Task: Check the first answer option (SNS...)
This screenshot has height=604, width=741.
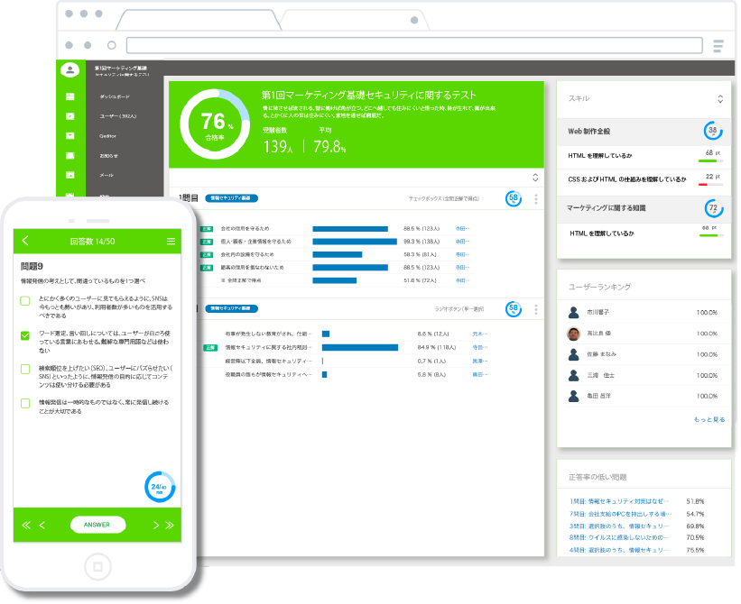Action: tap(25, 300)
